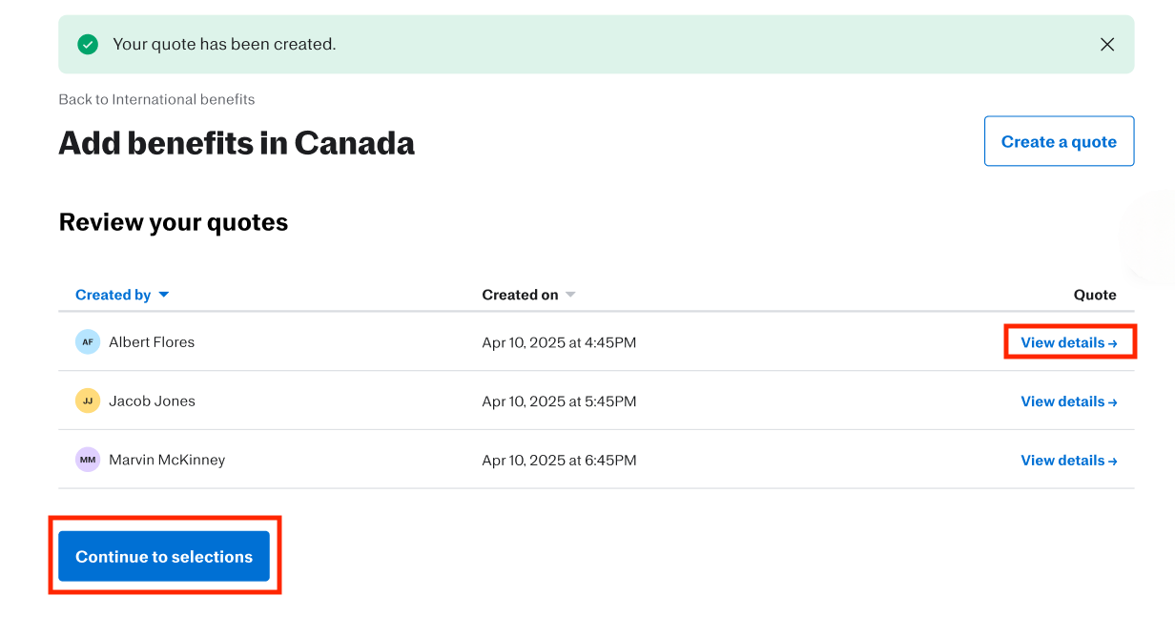Go back to International benefits
The image size is (1175, 637).
coord(156,99)
